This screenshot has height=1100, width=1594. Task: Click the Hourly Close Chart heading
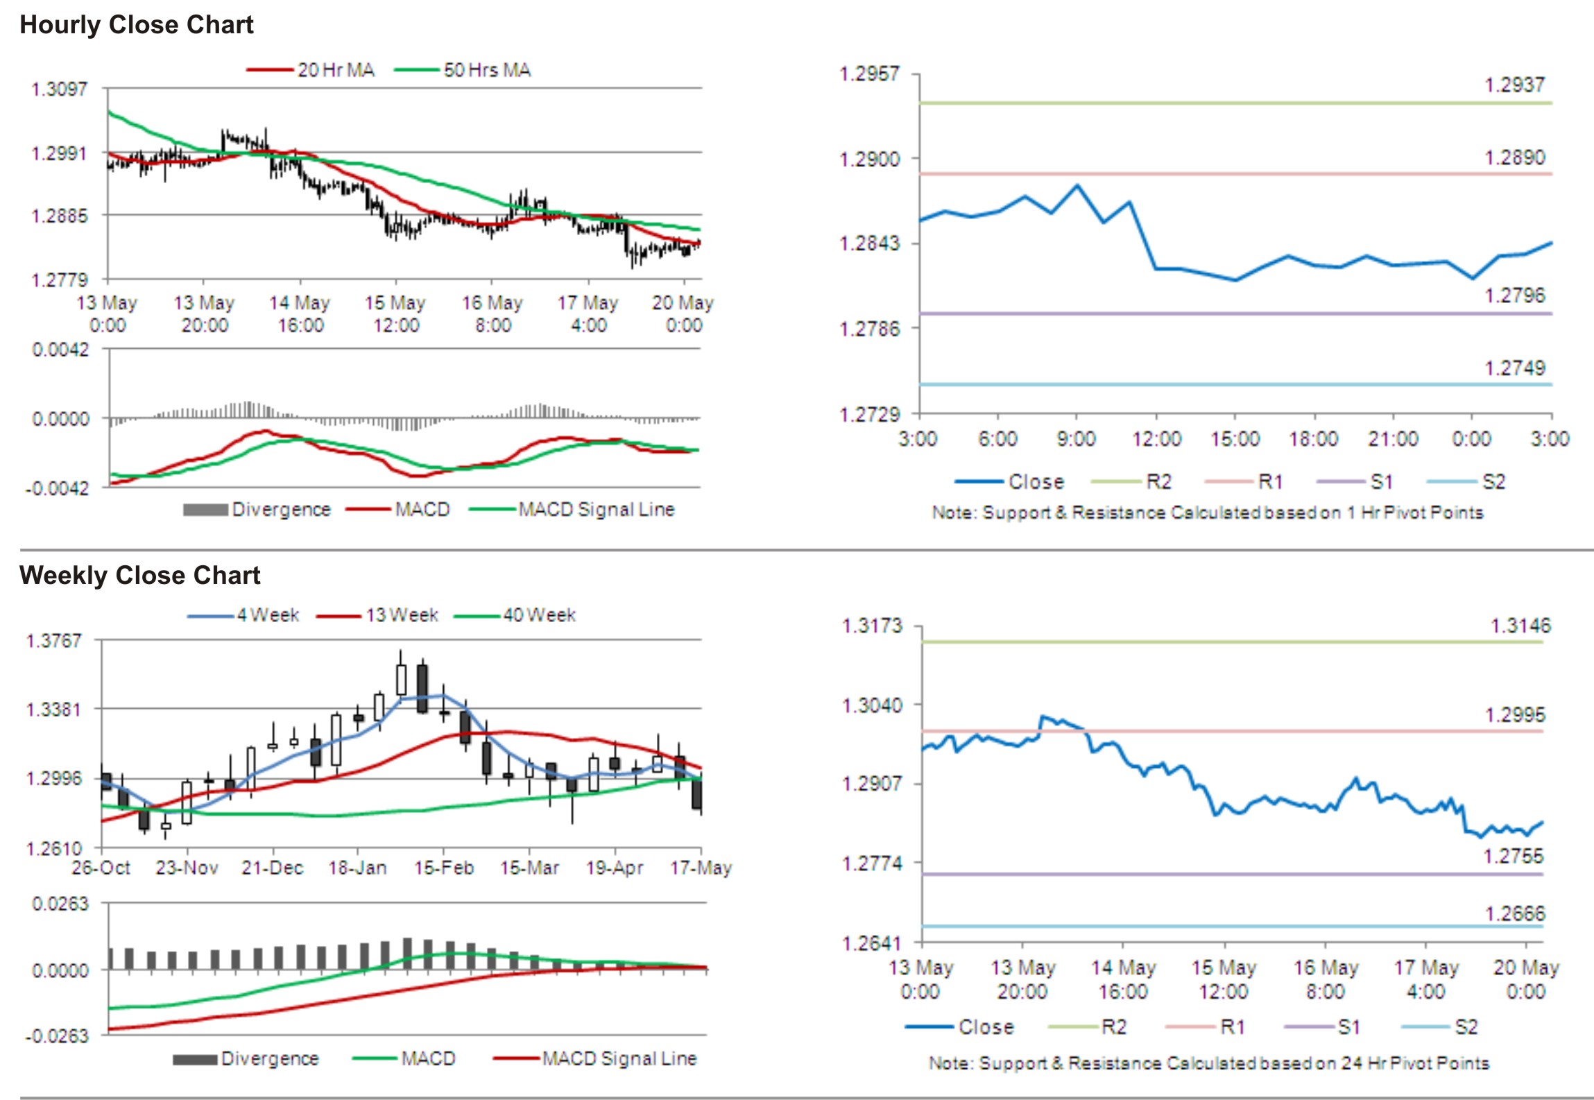tap(137, 25)
